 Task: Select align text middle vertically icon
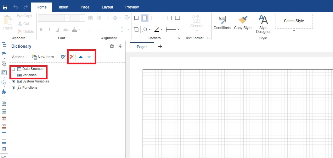(x=99, y=18)
